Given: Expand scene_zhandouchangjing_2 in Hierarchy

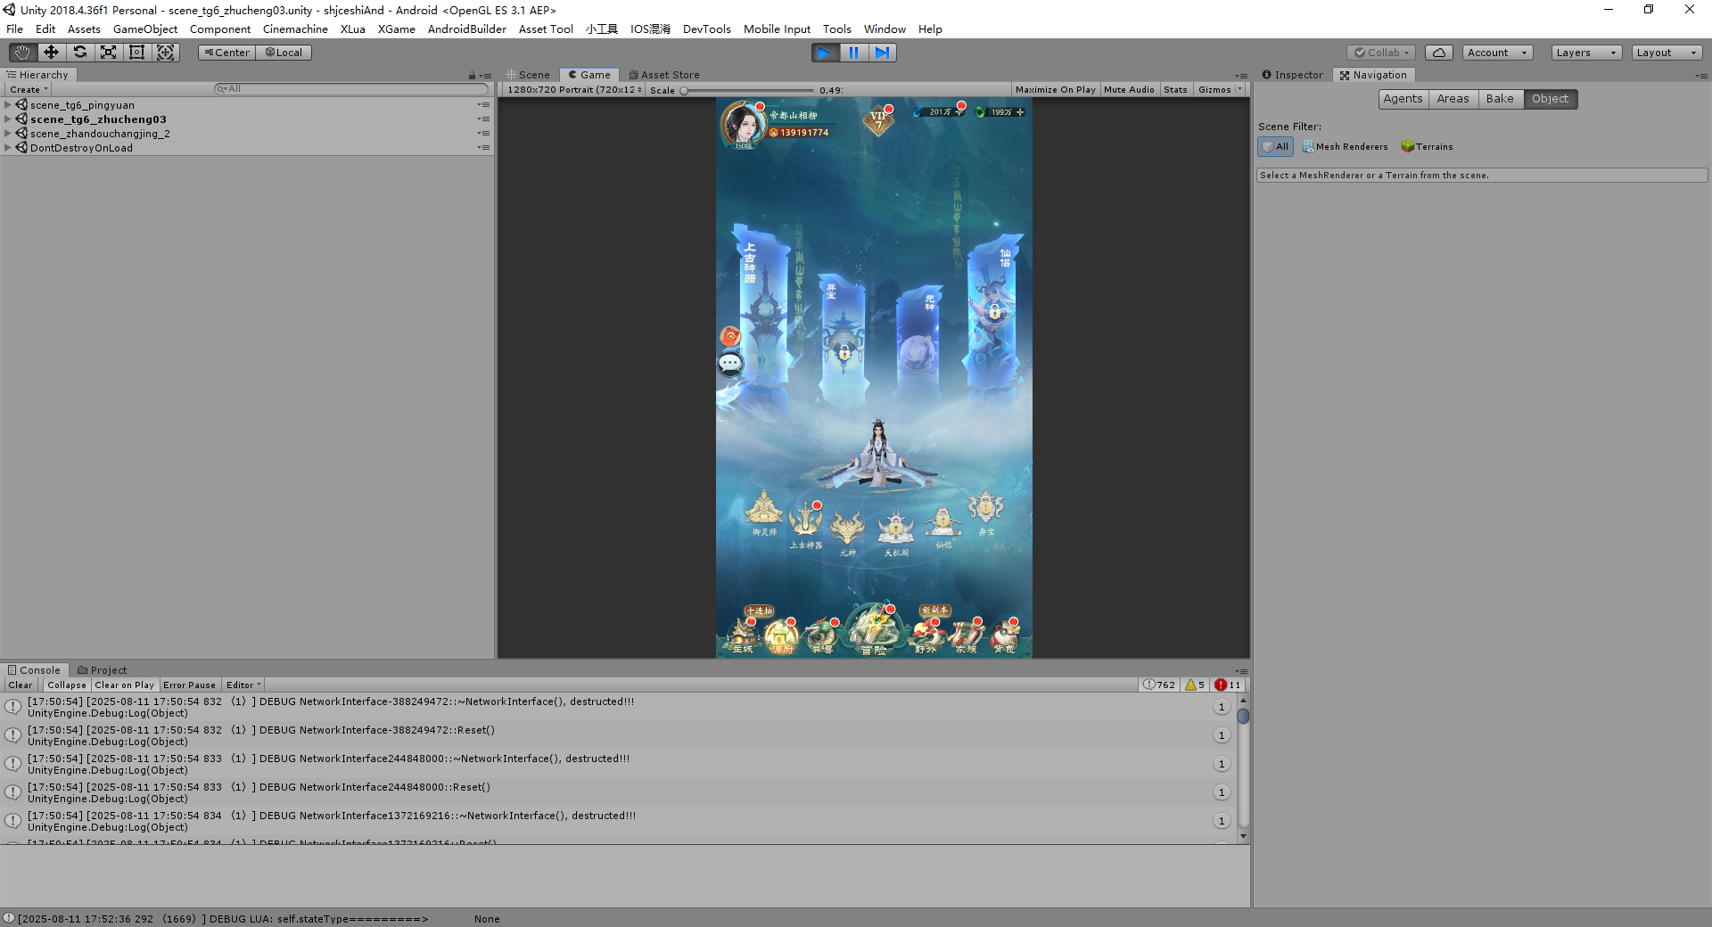Looking at the screenshot, I should pos(8,134).
